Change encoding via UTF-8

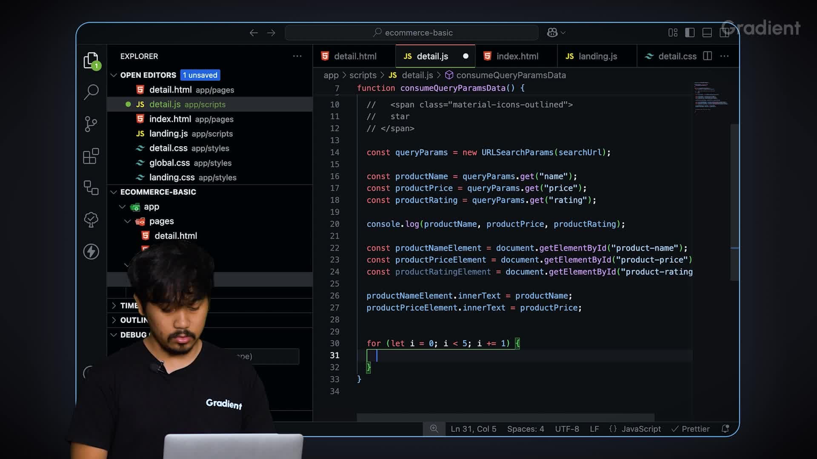(567, 429)
